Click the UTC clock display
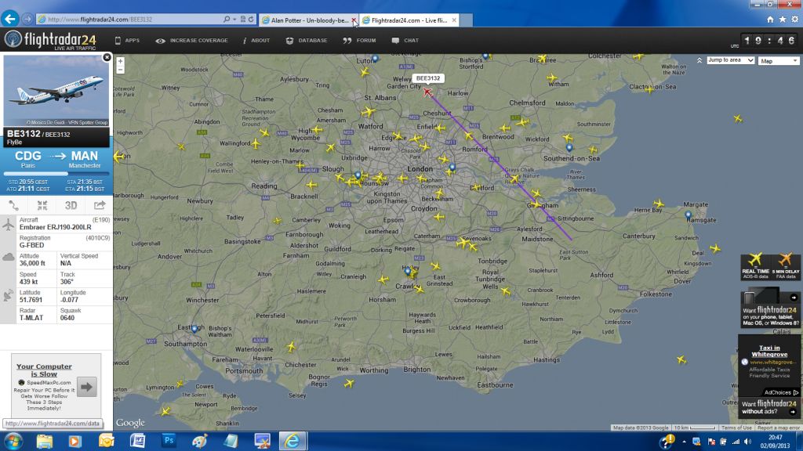 pos(768,41)
